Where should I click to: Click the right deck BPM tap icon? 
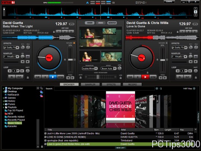pos(195,24)
